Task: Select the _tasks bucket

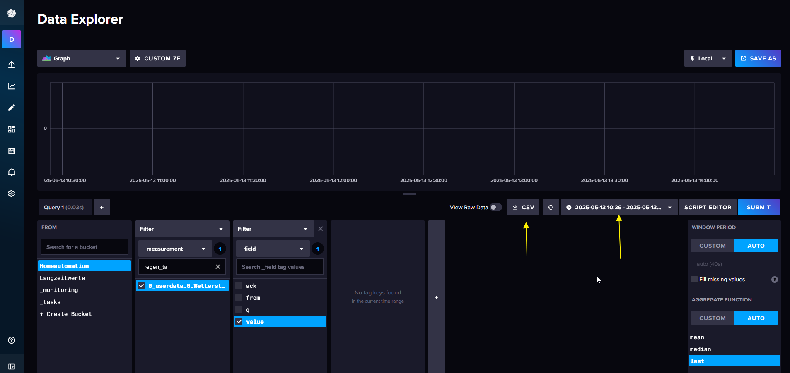Action: point(85,302)
